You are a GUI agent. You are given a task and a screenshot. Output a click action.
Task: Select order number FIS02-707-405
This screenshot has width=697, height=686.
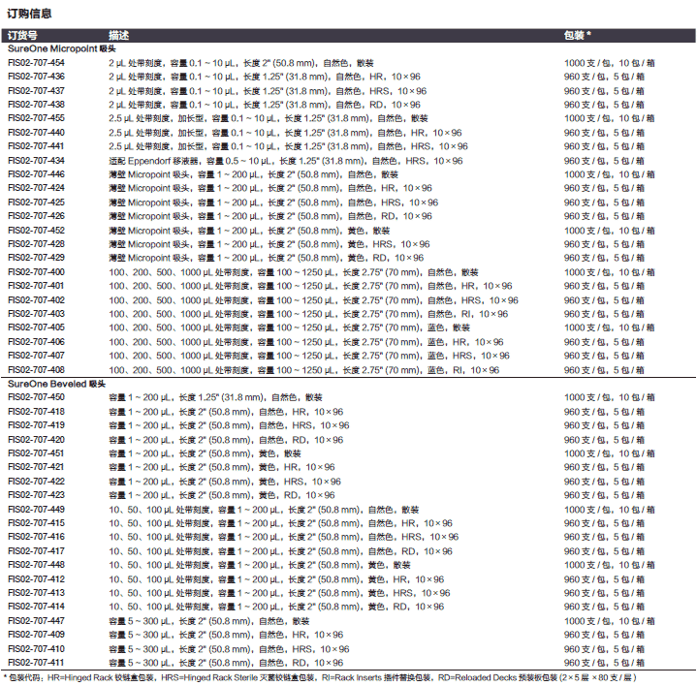click(x=36, y=327)
